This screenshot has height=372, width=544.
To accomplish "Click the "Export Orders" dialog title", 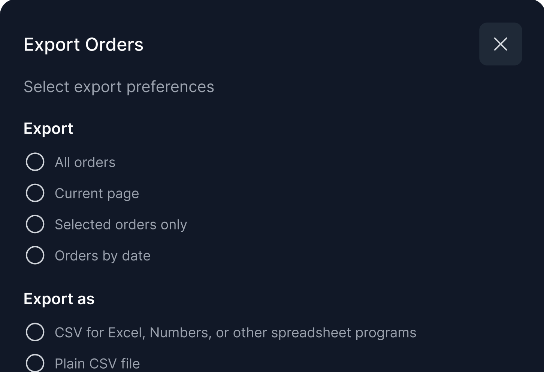I will [x=84, y=45].
